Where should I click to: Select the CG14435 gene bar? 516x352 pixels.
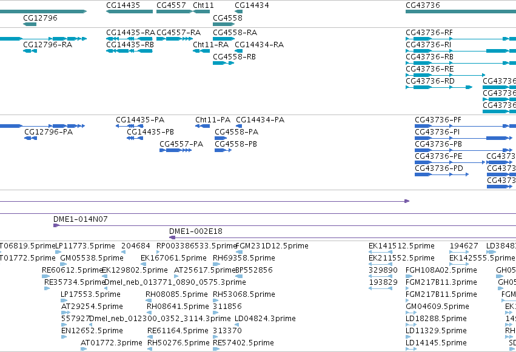pos(129,12)
